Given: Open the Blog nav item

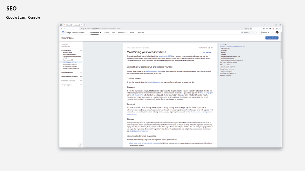Looking at the screenshot, I should click(x=114, y=32).
